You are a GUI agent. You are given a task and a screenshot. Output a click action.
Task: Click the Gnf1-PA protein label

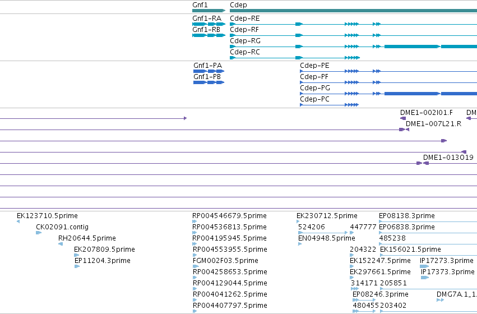[x=208, y=66]
